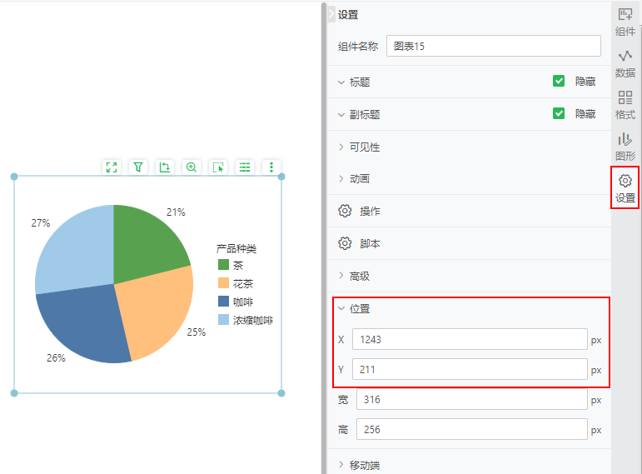Click the 咖啡 dark blue legend swatch
642x474 pixels.
(x=223, y=302)
